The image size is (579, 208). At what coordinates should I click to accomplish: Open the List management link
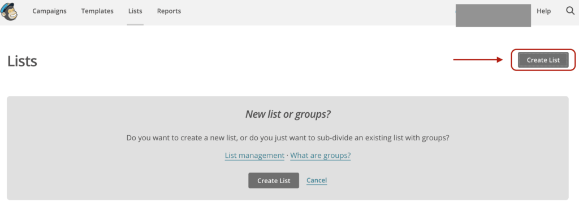tap(254, 156)
